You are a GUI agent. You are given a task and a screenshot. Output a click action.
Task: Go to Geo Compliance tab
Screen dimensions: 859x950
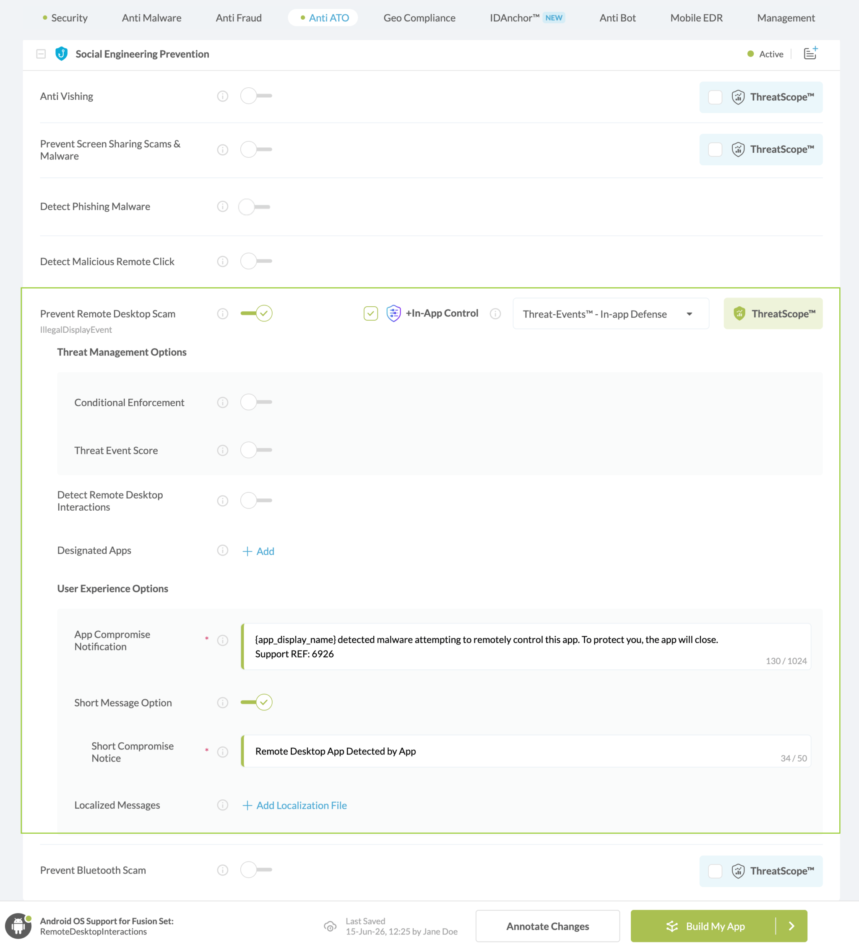point(419,18)
